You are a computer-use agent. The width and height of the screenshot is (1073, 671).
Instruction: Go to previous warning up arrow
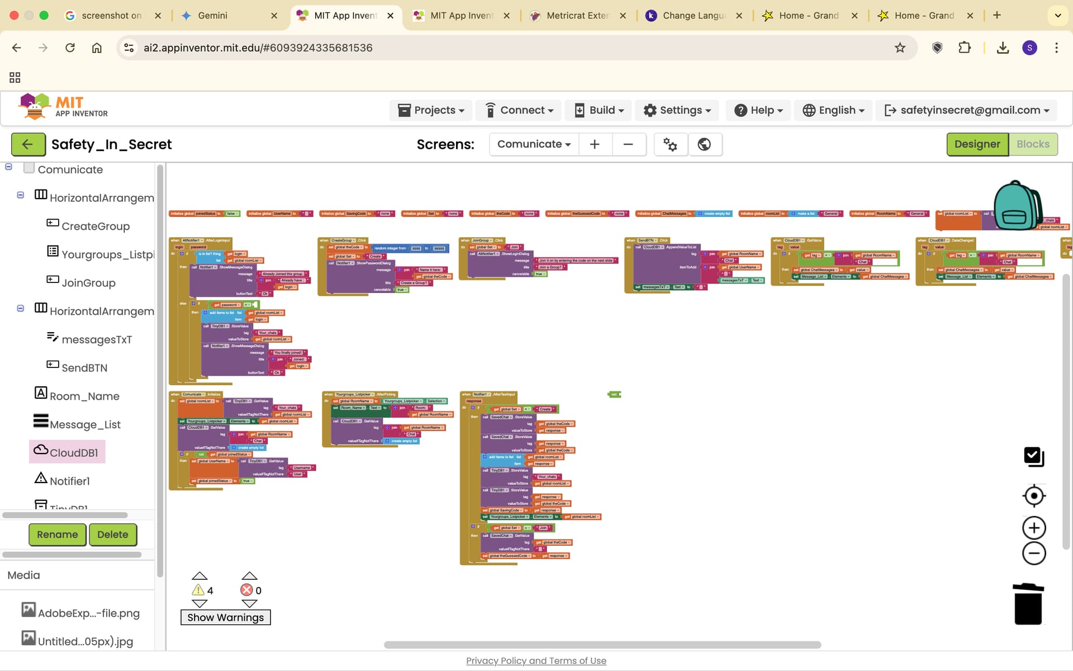click(x=200, y=576)
